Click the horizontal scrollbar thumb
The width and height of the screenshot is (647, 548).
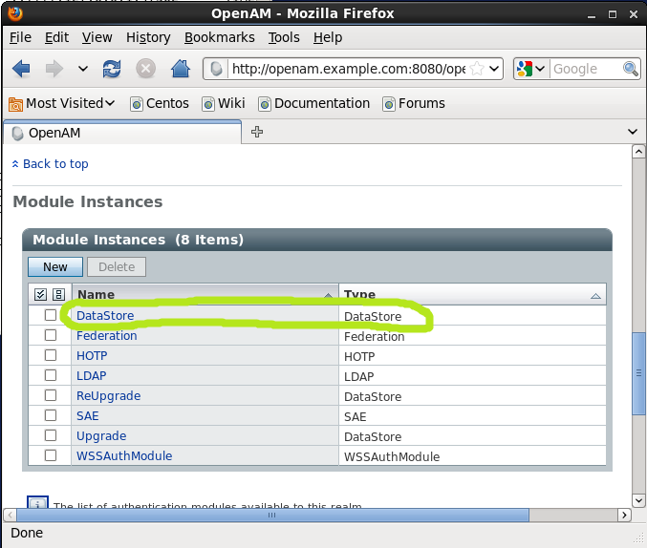click(x=272, y=515)
